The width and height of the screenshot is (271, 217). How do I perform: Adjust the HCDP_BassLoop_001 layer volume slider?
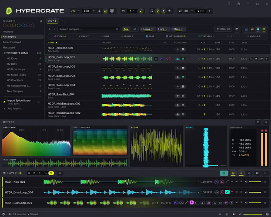(x=255, y=203)
